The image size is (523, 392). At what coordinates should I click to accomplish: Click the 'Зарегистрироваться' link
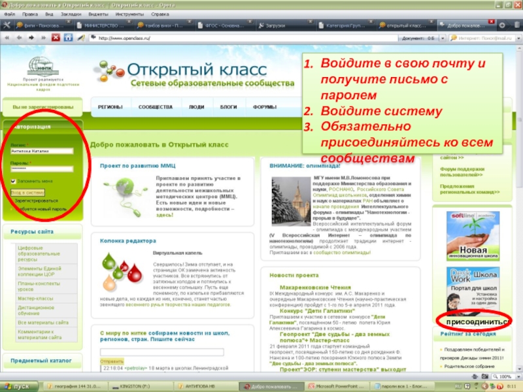(37, 201)
